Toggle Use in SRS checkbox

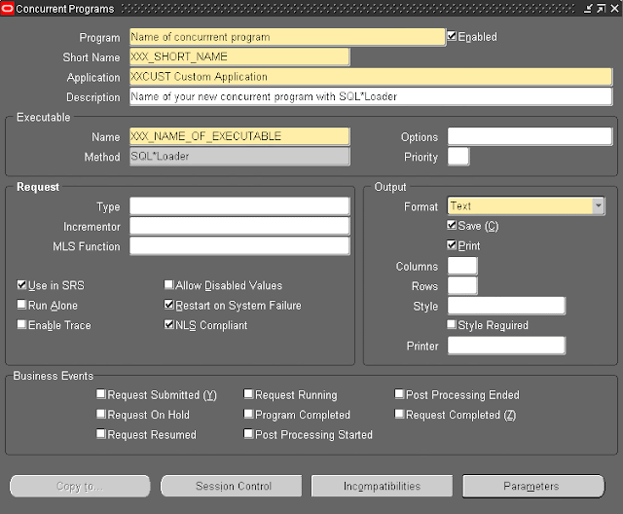click(21, 285)
